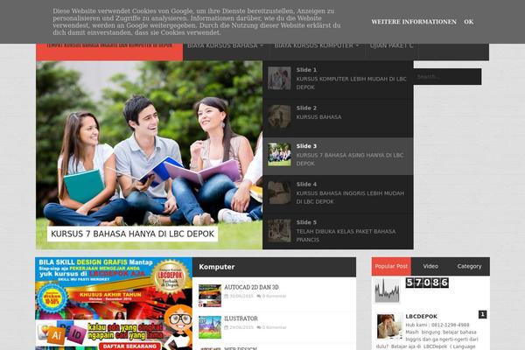Click the 57086 visitor counter
The image size is (525, 350).
coord(427,283)
